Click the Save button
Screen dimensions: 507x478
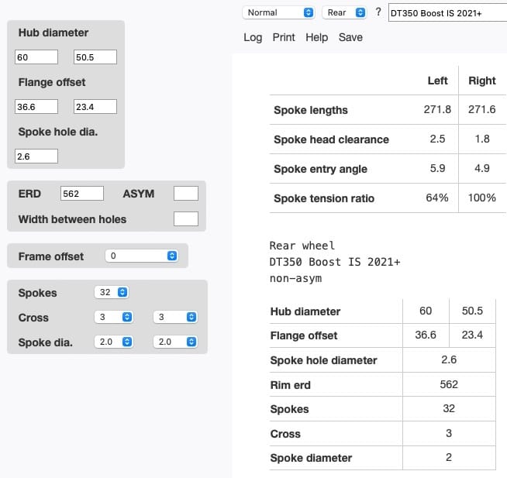[x=350, y=37]
